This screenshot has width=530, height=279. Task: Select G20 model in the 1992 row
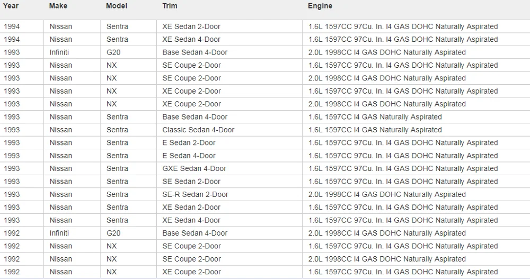pos(113,233)
